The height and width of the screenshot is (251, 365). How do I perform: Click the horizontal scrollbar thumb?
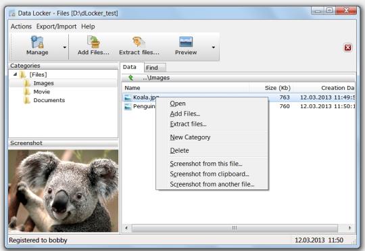pos(235,228)
